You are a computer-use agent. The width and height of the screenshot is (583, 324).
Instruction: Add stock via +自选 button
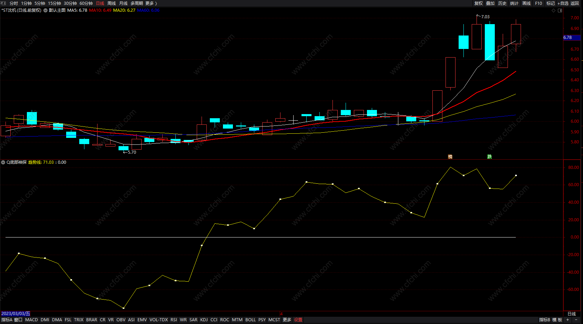[x=563, y=3]
